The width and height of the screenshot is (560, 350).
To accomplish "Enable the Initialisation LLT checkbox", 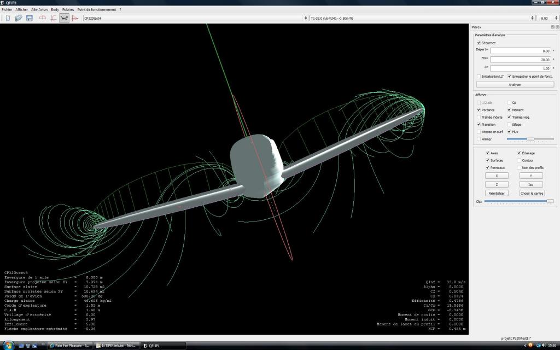I will click(x=479, y=77).
